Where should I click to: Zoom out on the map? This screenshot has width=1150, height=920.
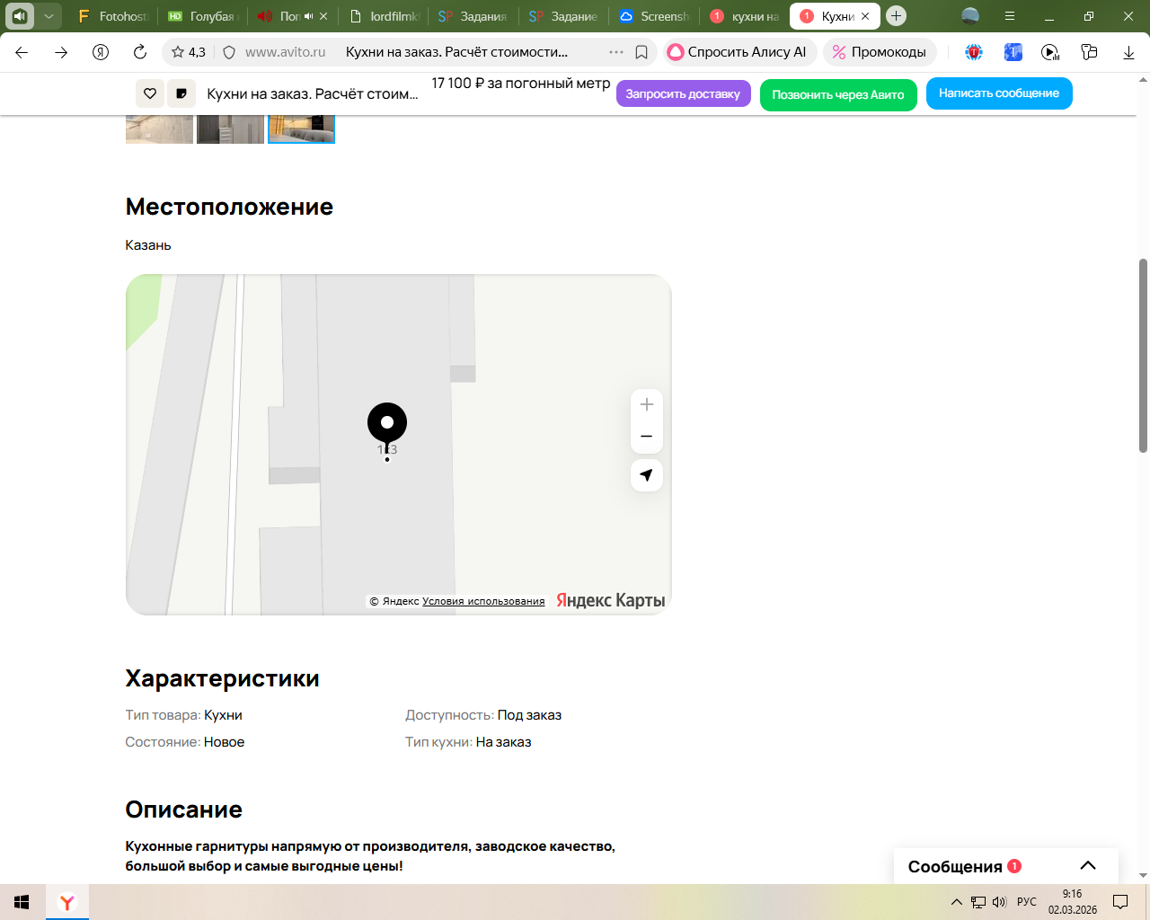pyautogui.click(x=647, y=437)
